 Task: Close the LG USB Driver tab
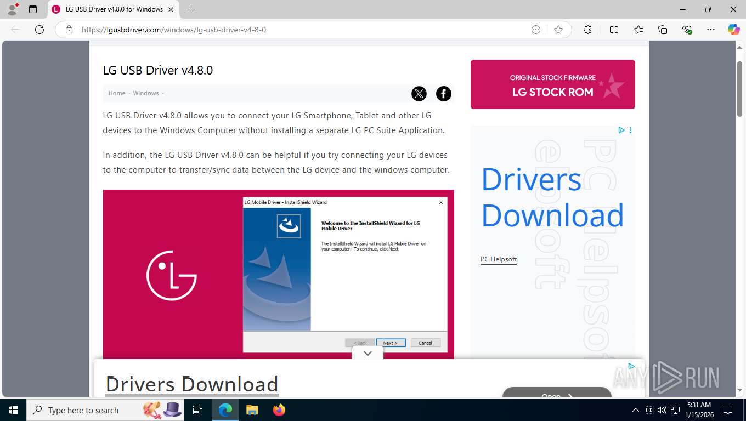(171, 9)
